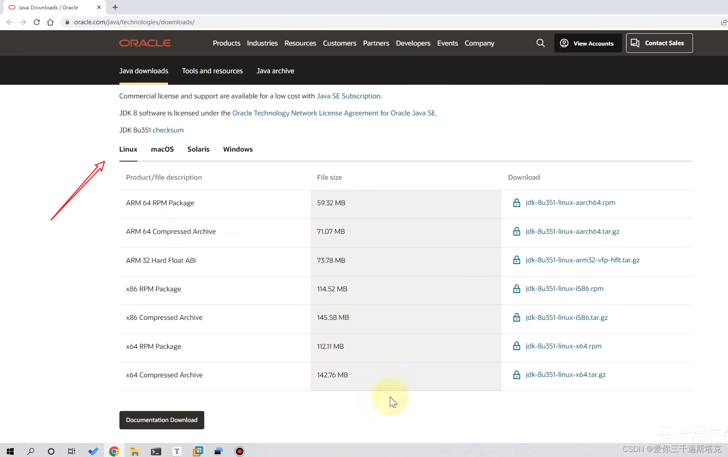Open the VirtualBox icon on taskbar
Image resolution: width=728 pixels, height=457 pixels.
198,451
